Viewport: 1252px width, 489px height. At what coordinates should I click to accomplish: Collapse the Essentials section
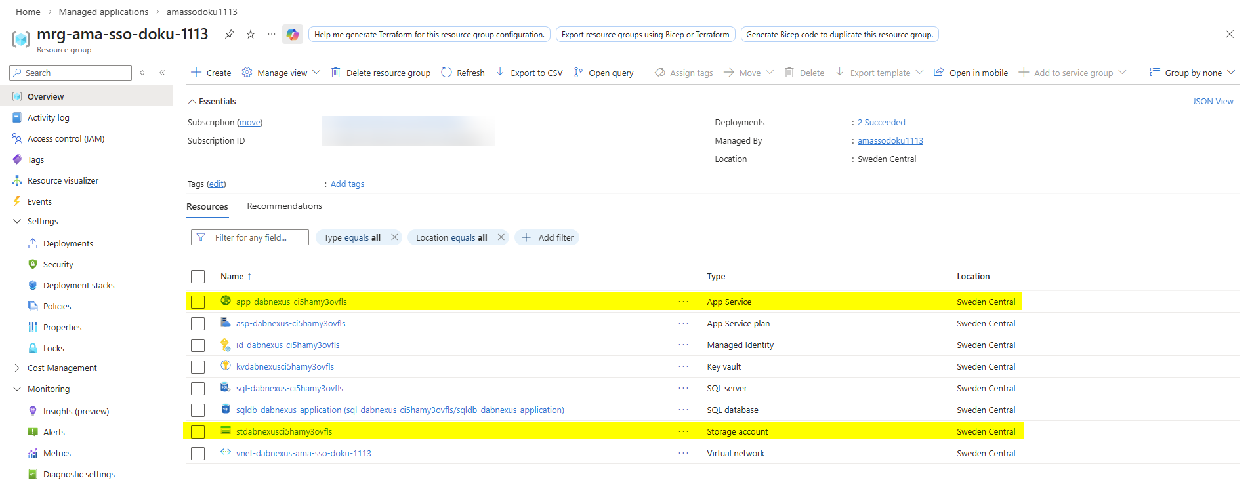point(192,102)
